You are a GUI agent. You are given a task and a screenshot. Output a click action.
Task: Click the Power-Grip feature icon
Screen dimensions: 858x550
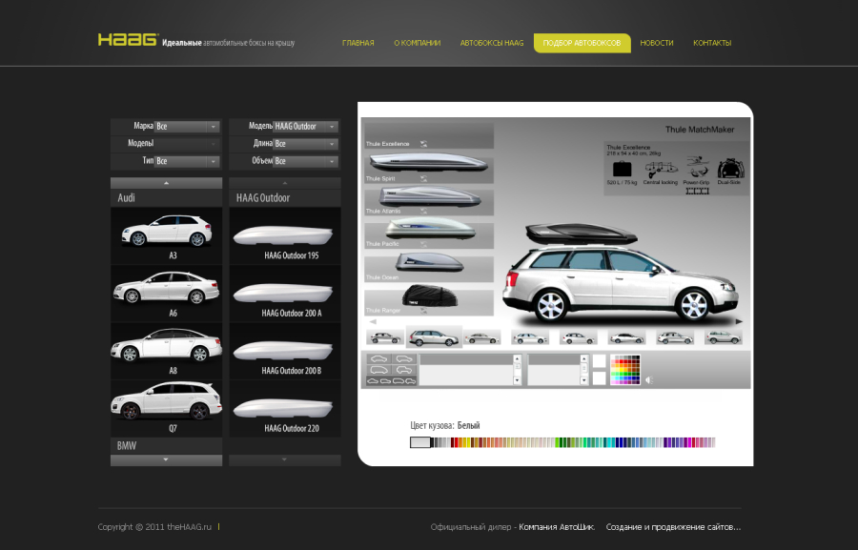click(x=697, y=168)
